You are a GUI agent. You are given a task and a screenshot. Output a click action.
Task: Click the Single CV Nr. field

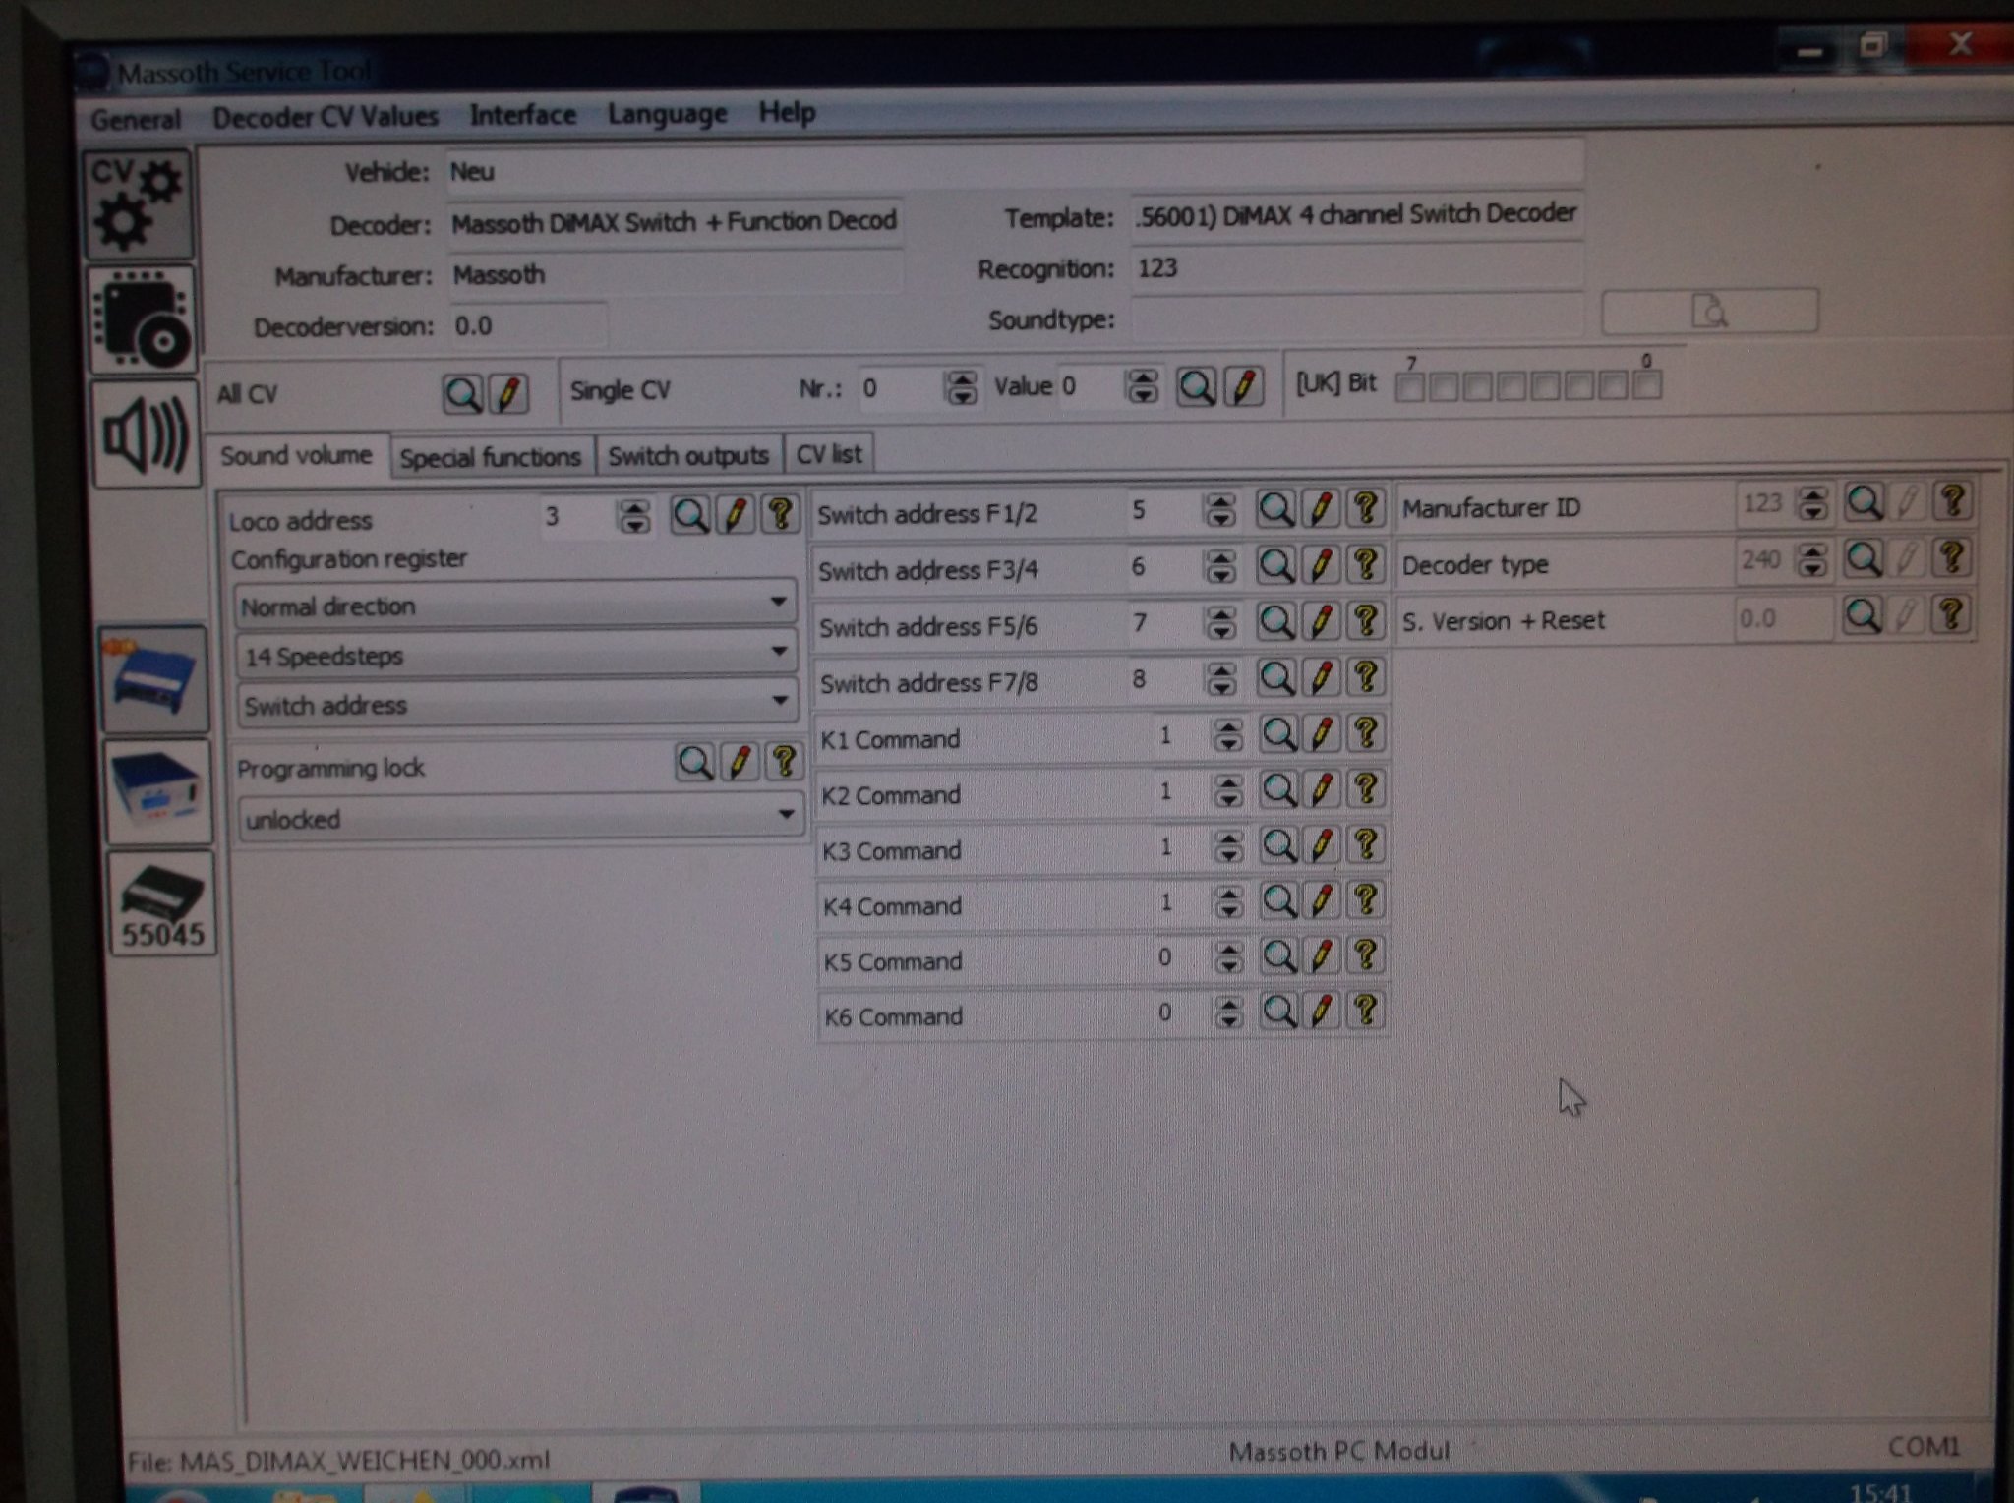pos(901,389)
